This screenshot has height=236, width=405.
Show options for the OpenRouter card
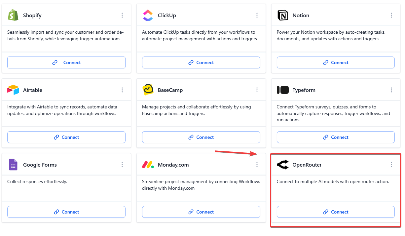click(391, 165)
